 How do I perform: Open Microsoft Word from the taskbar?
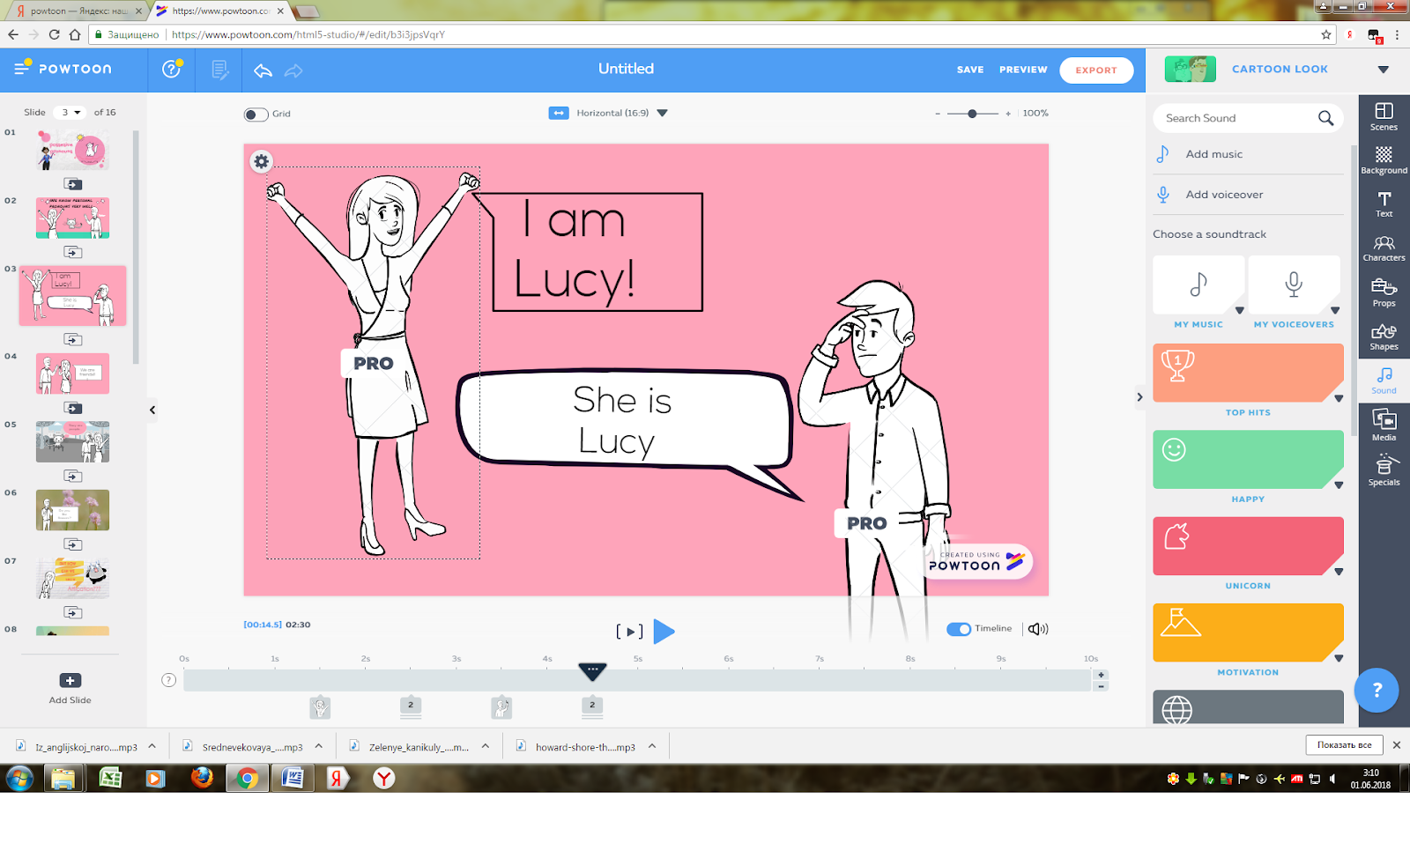(x=293, y=779)
